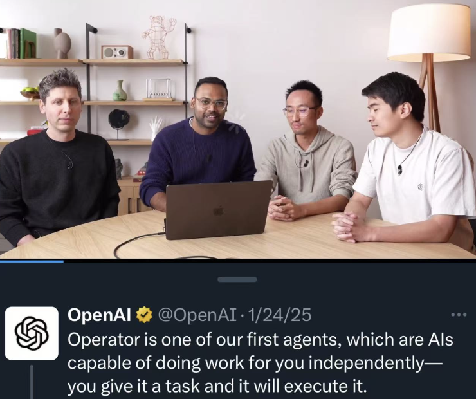Image resolution: width=476 pixels, height=399 pixels.
Task: Click the gold verified badge beside OpenAI
Action: [144, 315]
